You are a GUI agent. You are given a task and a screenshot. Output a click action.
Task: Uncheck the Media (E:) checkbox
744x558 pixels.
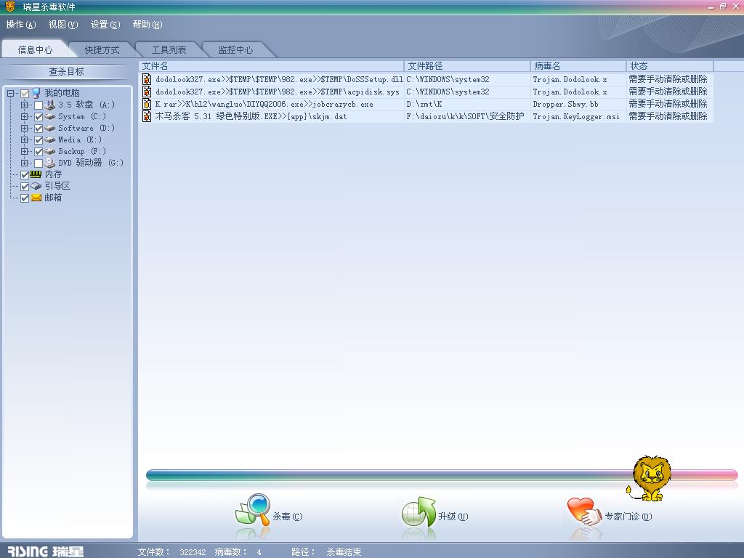39,140
